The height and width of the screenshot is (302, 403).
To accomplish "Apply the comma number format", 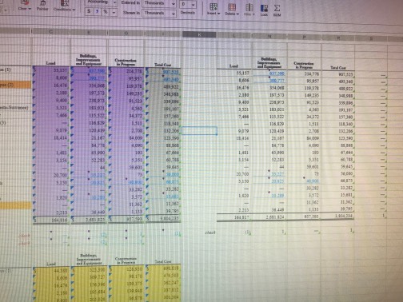I will pyautogui.click(x=98, y=12).
